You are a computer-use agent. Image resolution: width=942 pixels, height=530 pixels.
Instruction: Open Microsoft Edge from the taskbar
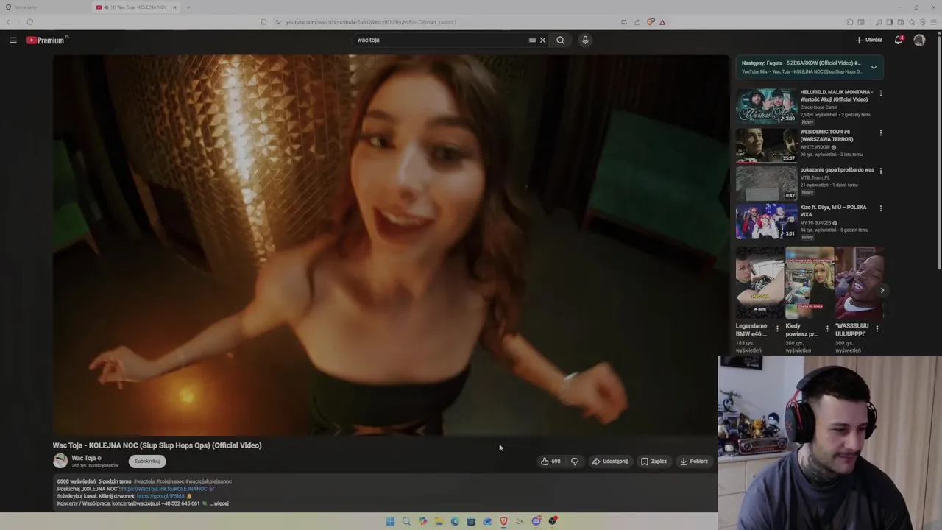pos(455,521)
